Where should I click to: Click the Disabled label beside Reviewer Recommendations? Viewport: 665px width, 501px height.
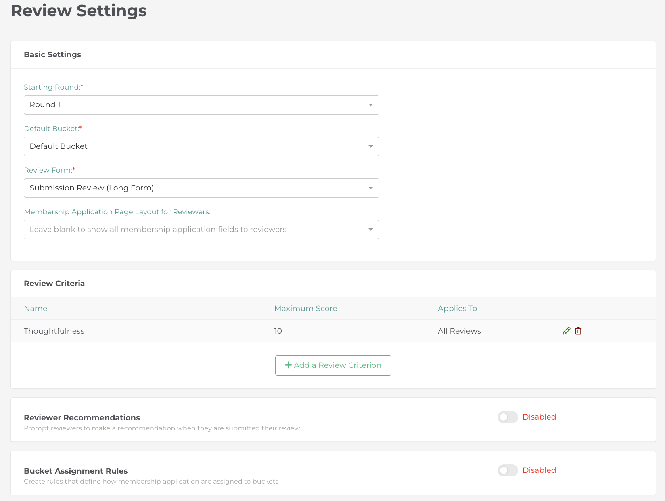point(539,417)
